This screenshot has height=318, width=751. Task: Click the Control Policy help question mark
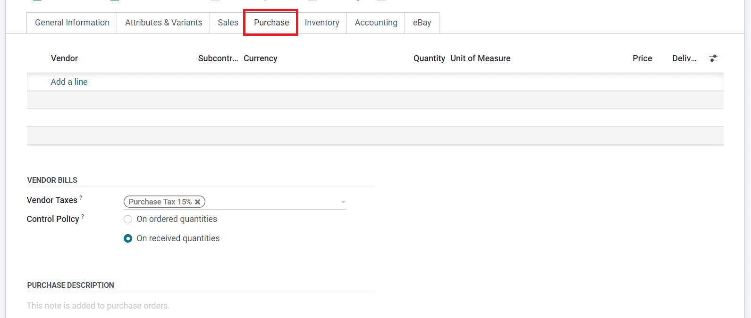click(83, 217)
